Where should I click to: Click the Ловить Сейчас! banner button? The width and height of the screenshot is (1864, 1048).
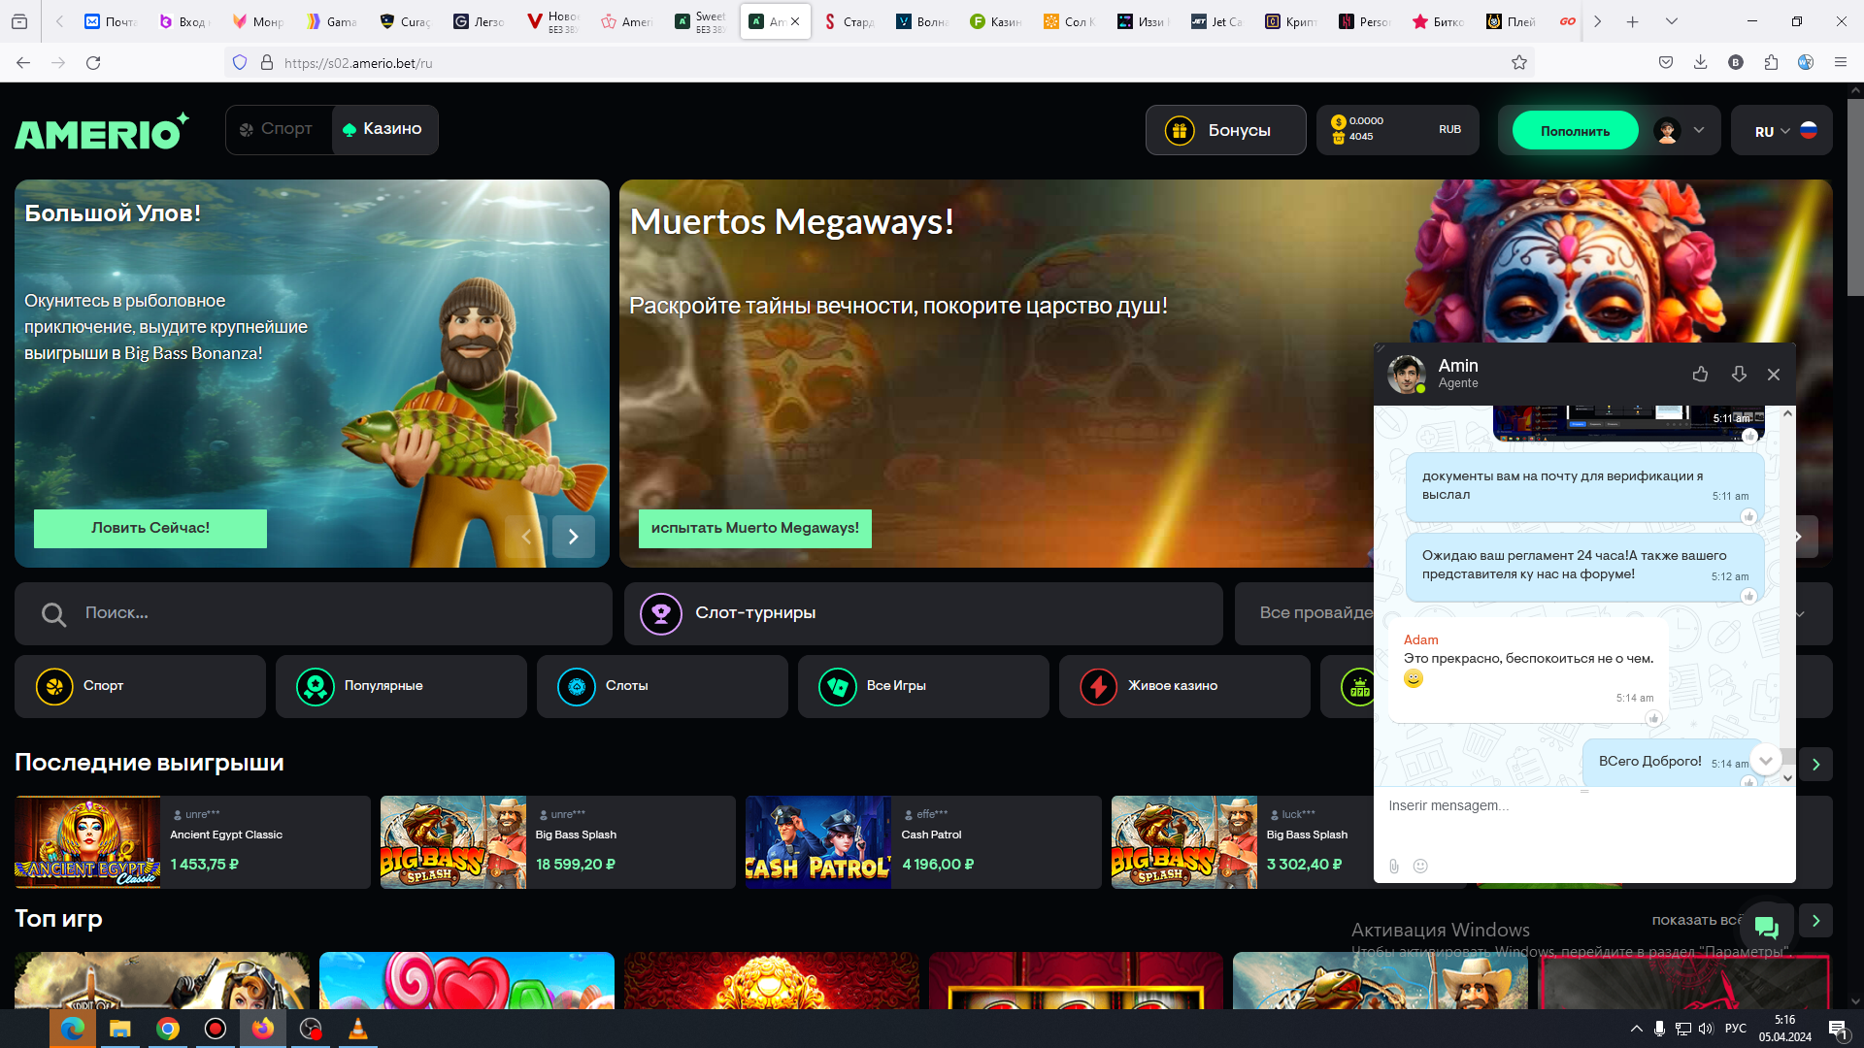[x=150, y=528]
